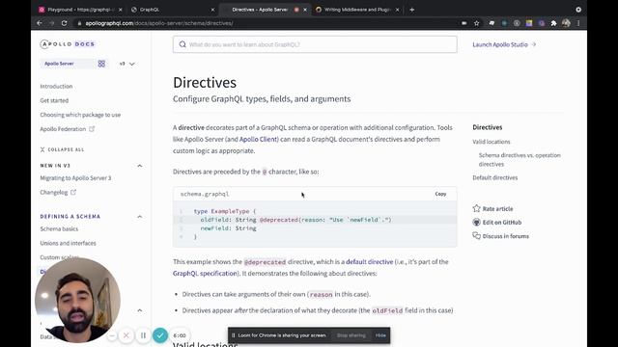Switch to Writing Middleware and Plugins tab
The image size is (618, 347).
(357, 10)
